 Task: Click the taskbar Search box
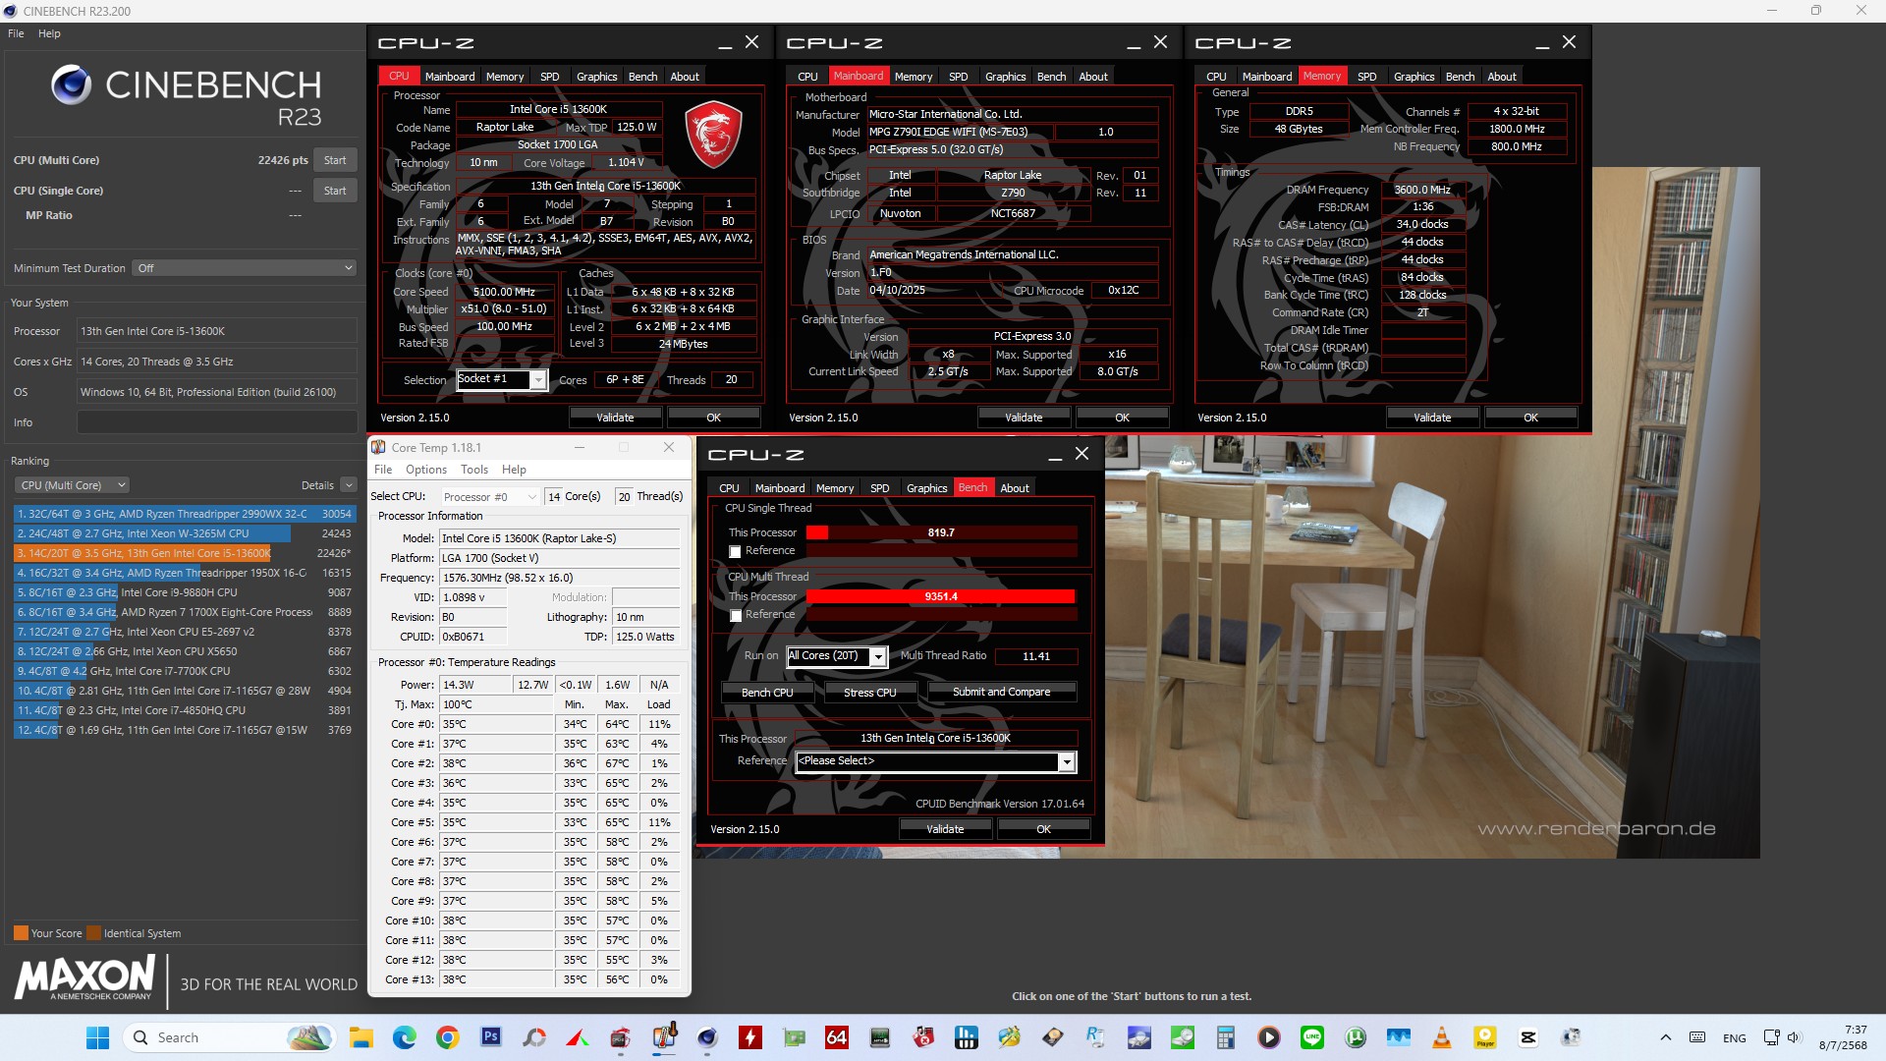click(228, 1037)
